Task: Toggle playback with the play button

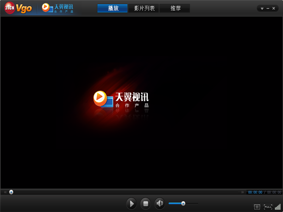Action: (x=132, y=204)
